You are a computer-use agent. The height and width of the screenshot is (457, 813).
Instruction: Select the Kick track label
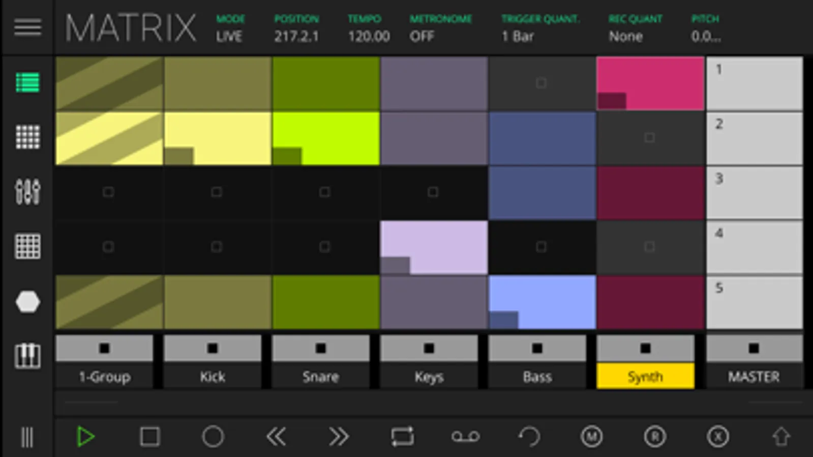coord(213,376)
